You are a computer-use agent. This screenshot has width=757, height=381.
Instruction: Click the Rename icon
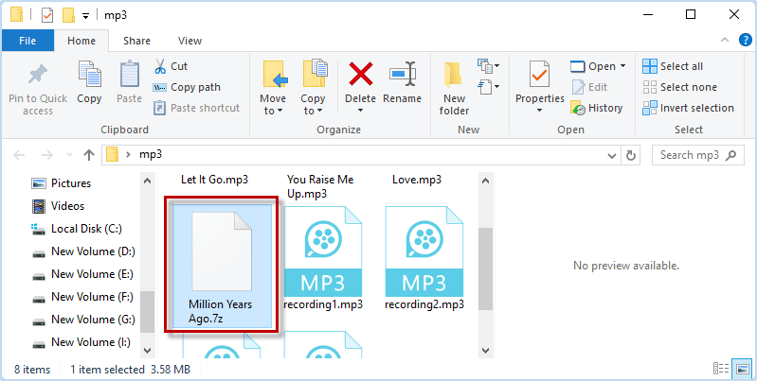[x=403, y=74]
